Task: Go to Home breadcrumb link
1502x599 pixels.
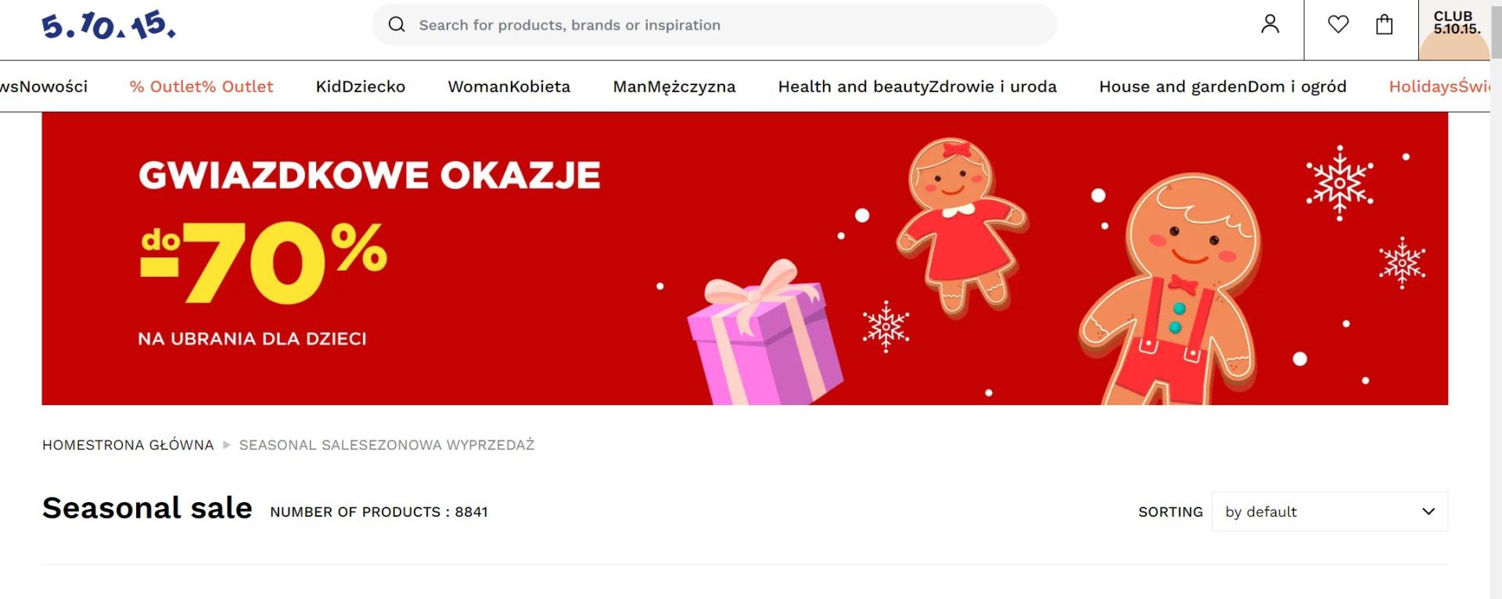Action: coord(128,445)
